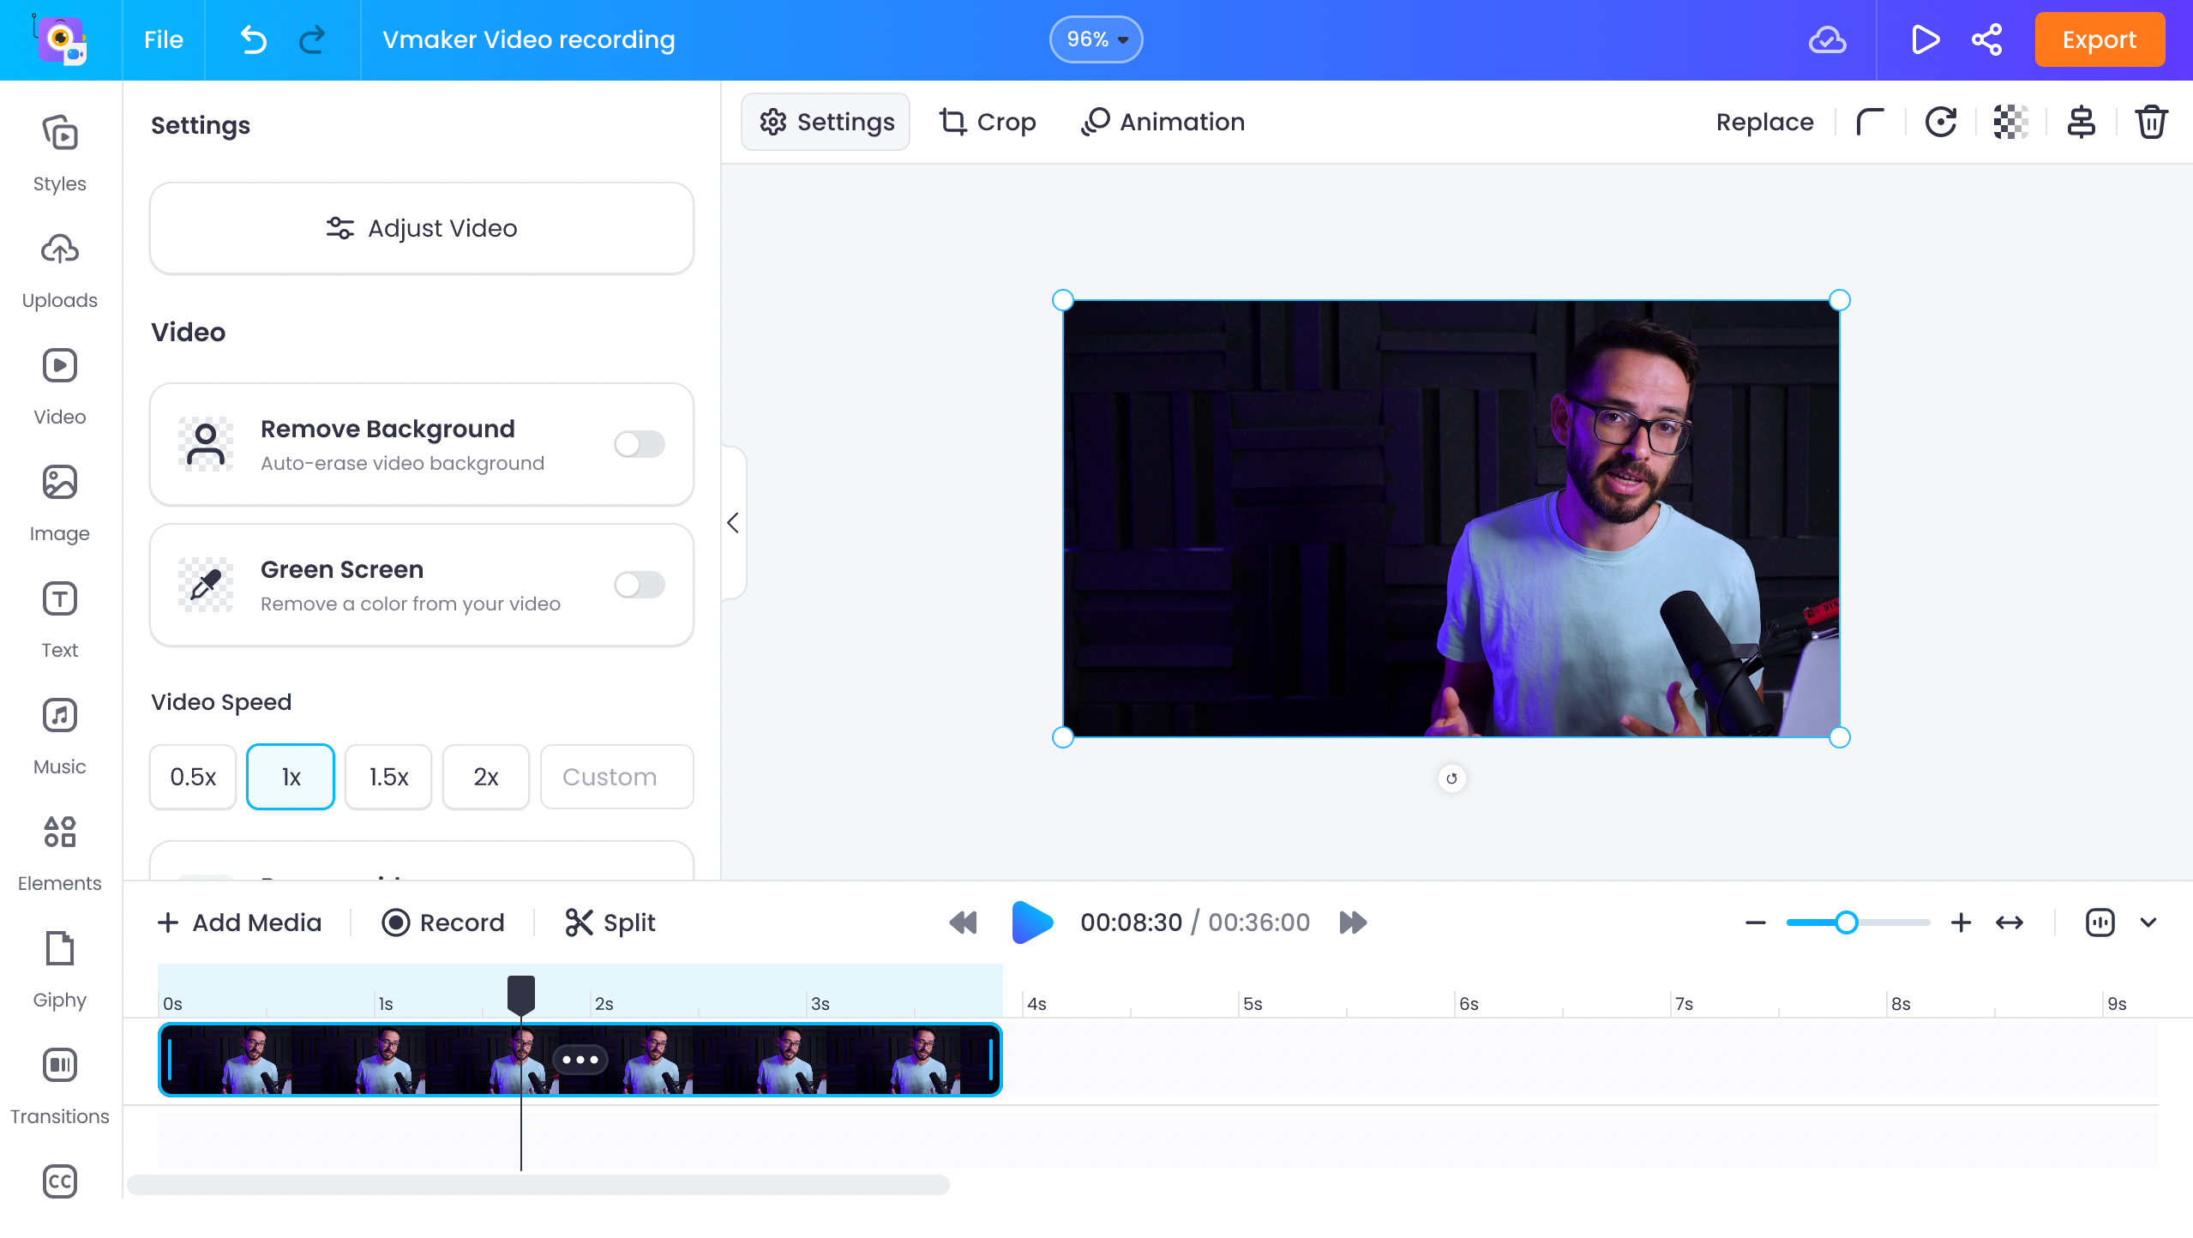The width and height of the screenshot is (2193, 1238).
Task: Switch to the Text panel
Action: pos(59,618)
